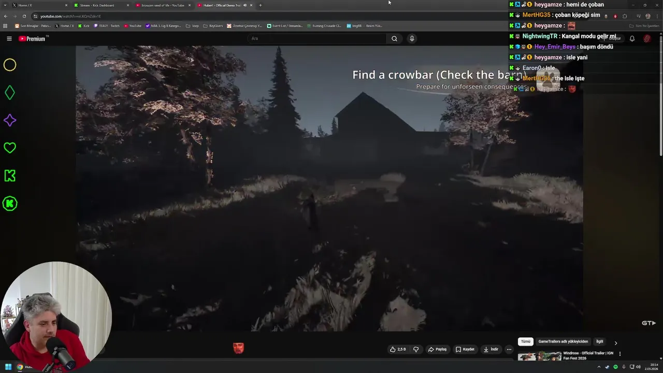Open Event List / Streamlabs bookmark
663x373 pixels.
(284, 25)
